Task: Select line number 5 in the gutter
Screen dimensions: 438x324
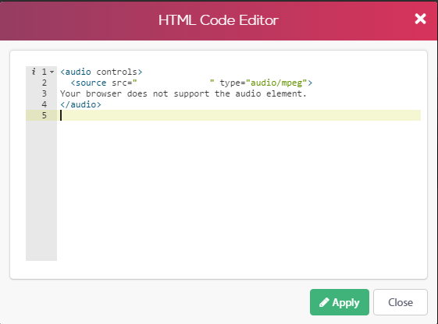Action: pos(45,115)
